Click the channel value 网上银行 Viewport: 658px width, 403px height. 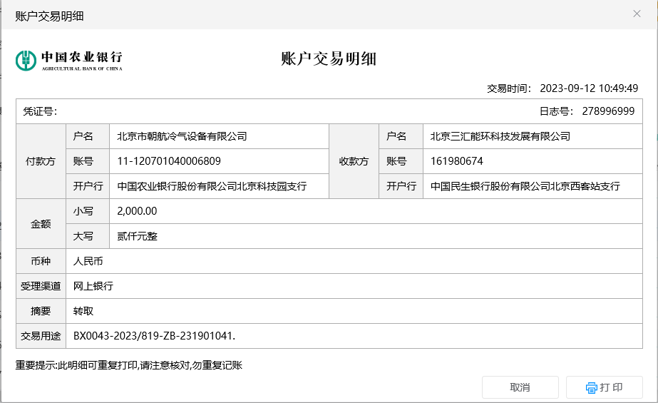93,286
